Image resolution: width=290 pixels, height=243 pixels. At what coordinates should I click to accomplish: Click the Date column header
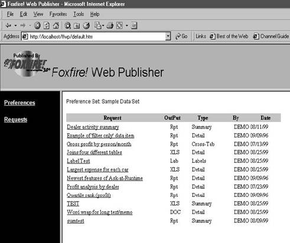click(x=265, y=118)
